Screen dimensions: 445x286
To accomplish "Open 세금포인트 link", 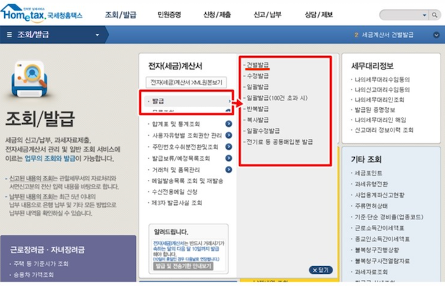I will pyautogui.click(x=368, y=173).
